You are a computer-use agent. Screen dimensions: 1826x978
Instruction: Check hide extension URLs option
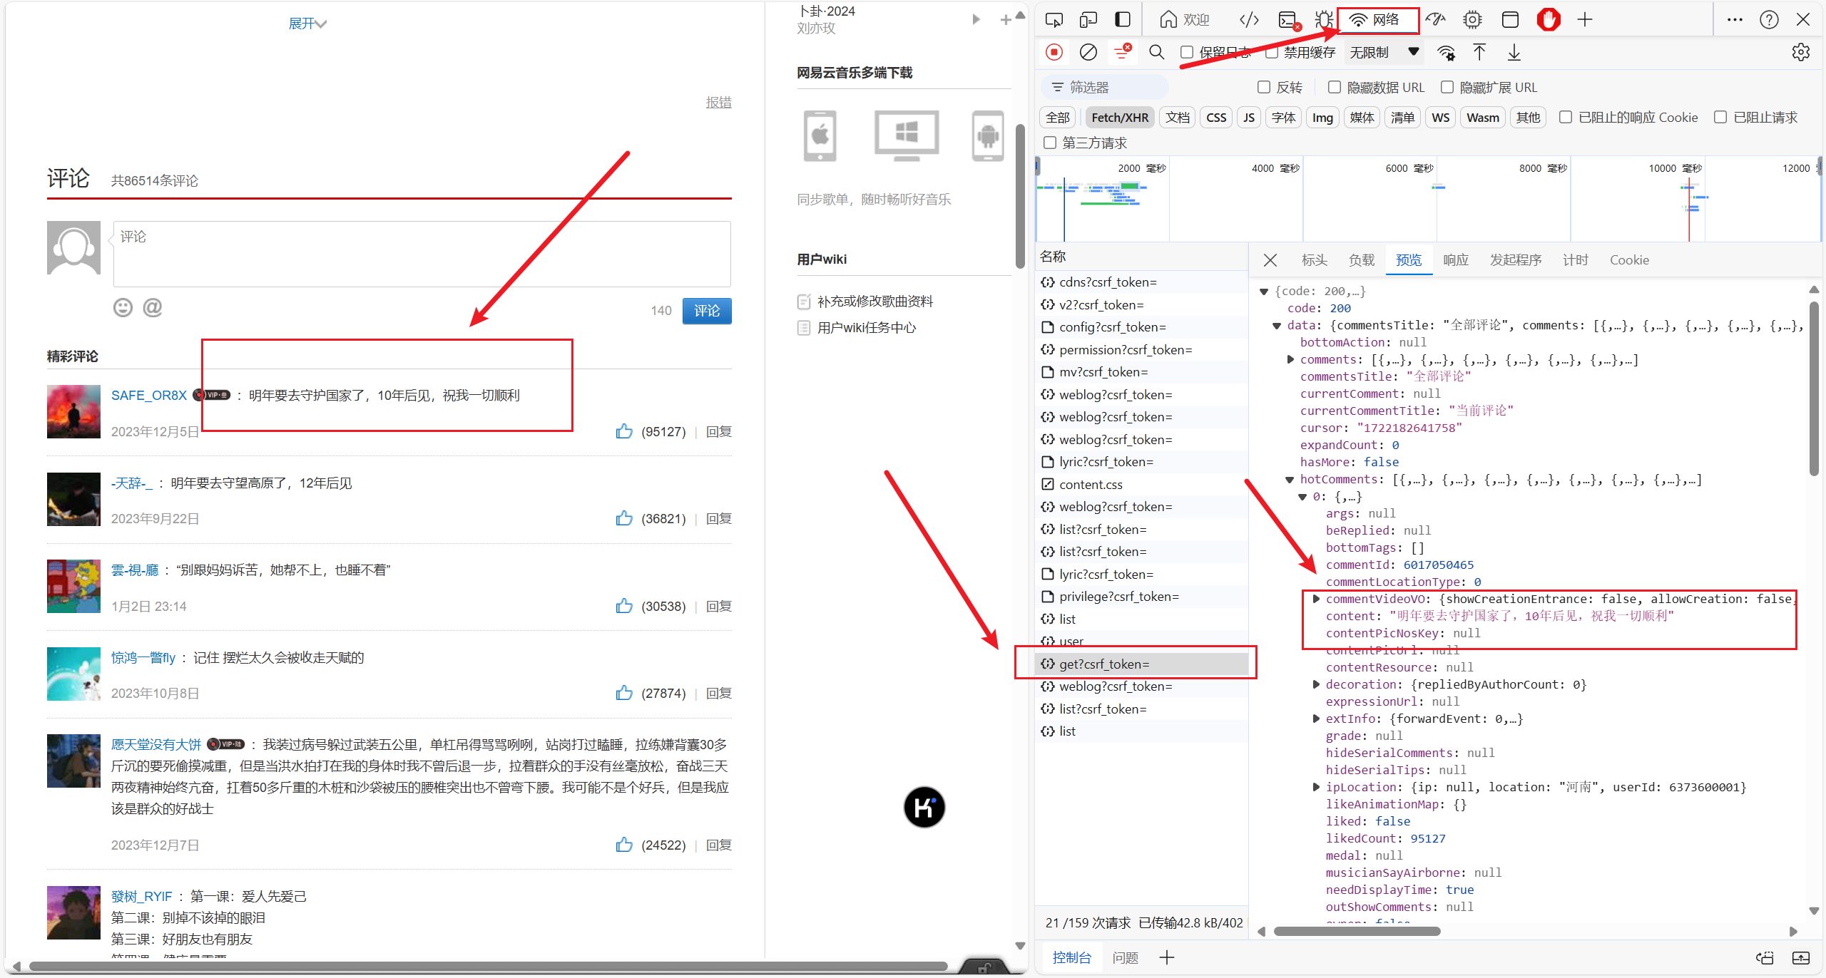point(1447,87)
